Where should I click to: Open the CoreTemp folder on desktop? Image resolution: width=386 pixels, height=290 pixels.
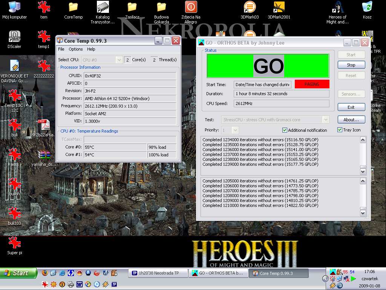(73, 10)
